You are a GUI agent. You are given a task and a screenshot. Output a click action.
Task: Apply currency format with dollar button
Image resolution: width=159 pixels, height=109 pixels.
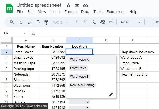77,22
